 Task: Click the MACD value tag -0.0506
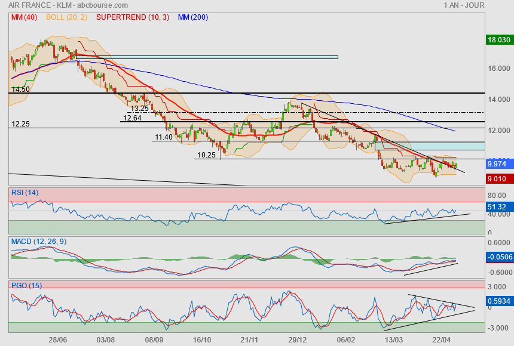499,257
